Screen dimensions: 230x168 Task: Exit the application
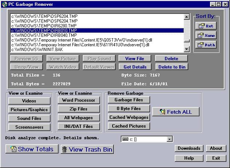216,158
